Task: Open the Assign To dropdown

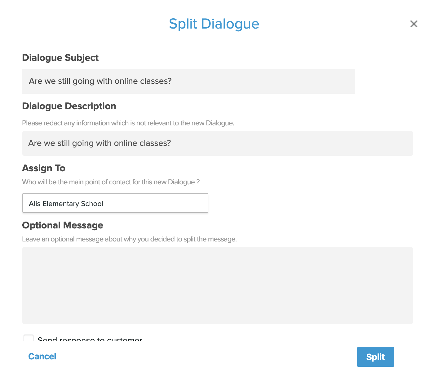Action: pos(115,203)
